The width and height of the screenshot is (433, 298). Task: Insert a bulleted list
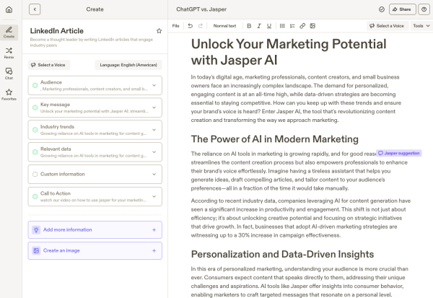[x=282, y=26]
